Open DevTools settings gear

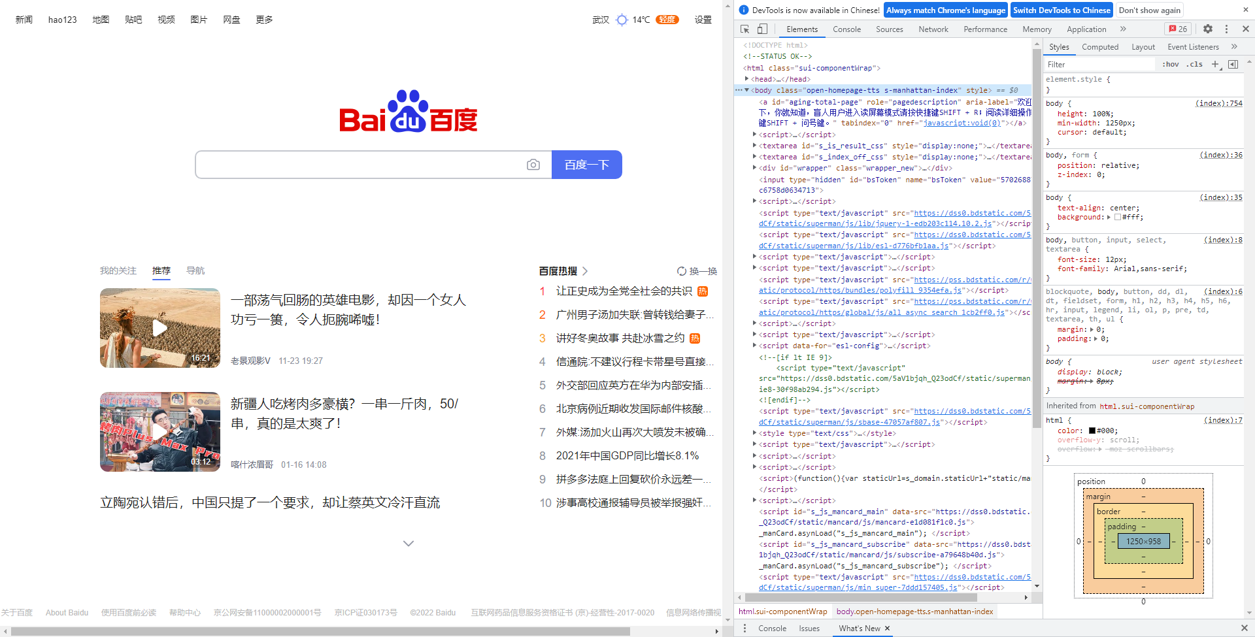(x=1208, y=29)
